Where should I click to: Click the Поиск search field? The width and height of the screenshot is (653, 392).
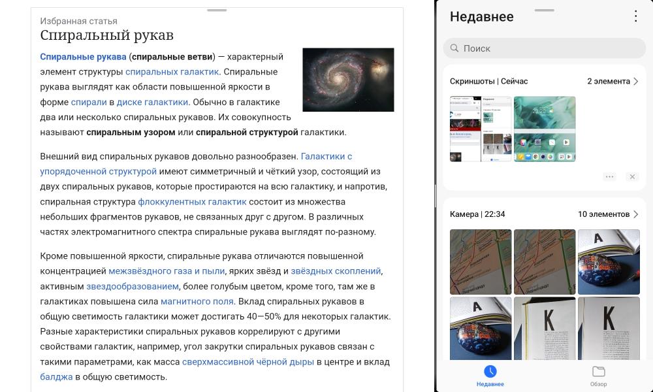pyautogui.click(x=543, y=48)
